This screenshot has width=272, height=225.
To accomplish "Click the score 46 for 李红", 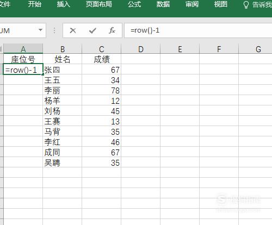I will pos(102,141).
